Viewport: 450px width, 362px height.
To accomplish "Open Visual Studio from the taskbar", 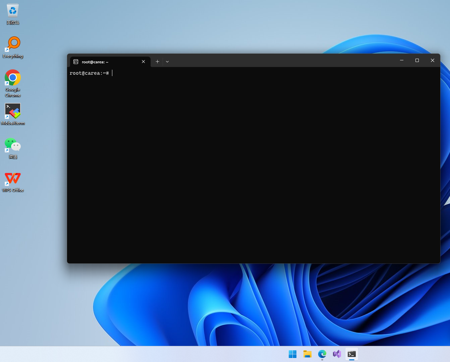I will coord(337,354).
